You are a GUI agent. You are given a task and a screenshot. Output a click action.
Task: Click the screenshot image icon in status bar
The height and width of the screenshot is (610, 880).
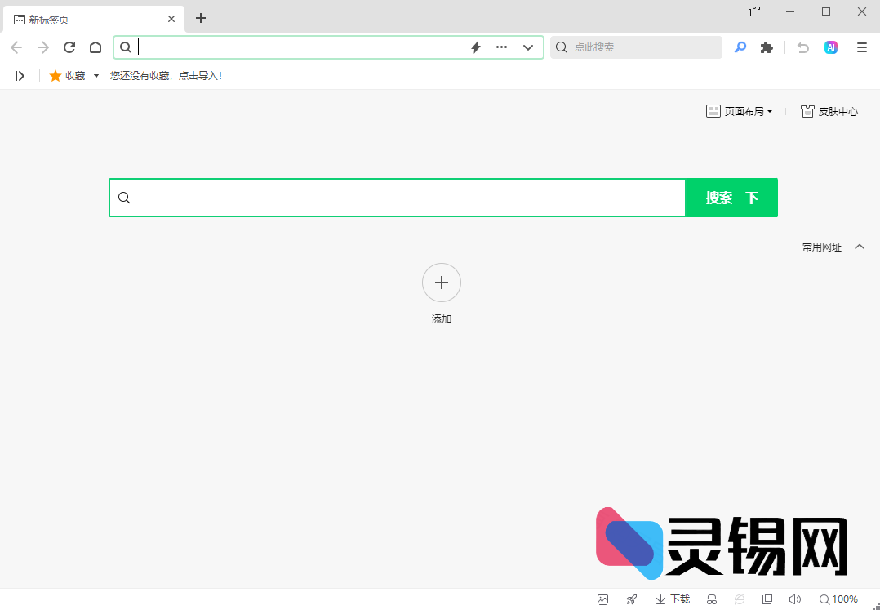coord(602,599)
